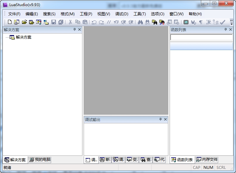This screenshot has width=236, height=173.
Task: Pin the 解决方案 panel auto-hide
Action: pos(75,30)
